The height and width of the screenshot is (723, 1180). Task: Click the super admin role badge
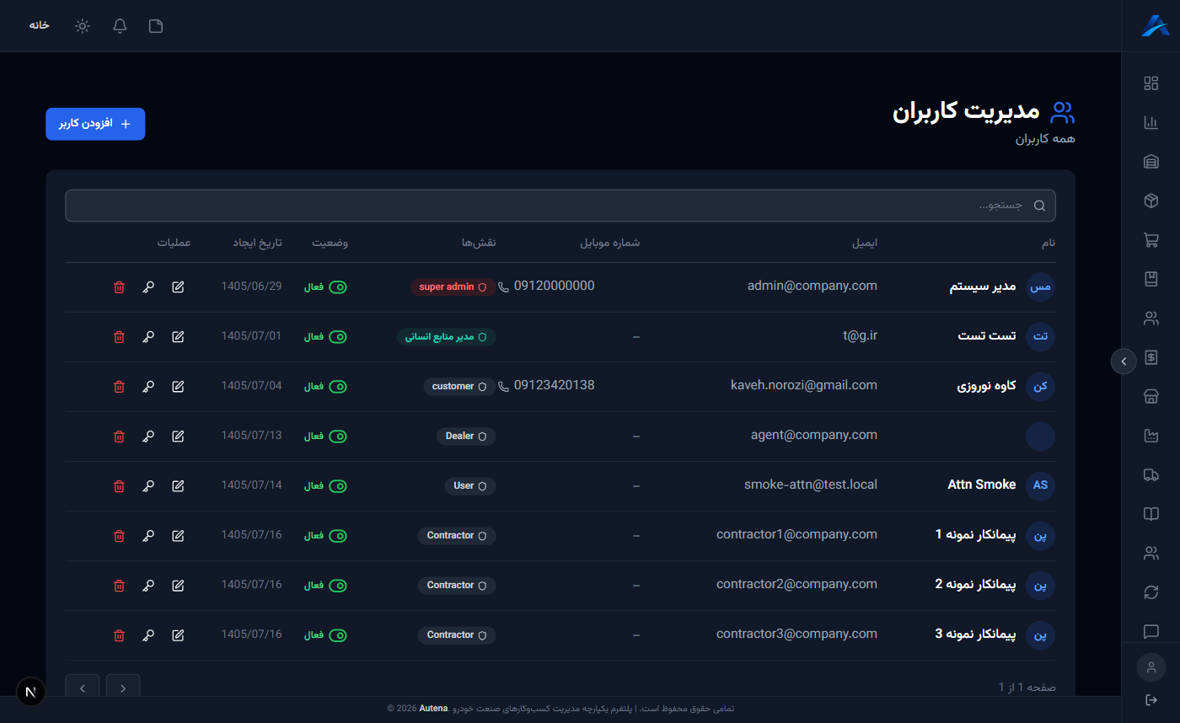[453, 287]
